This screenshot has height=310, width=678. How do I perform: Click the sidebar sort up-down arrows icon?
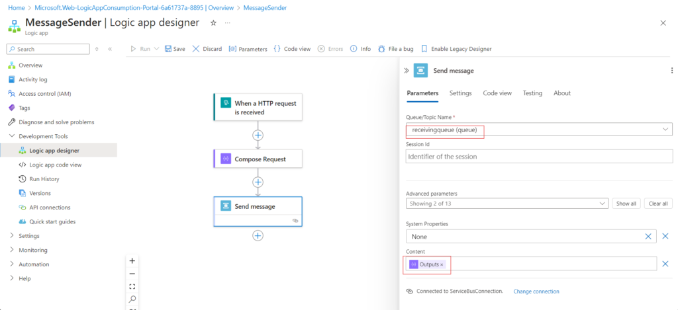tap(97, 49)
